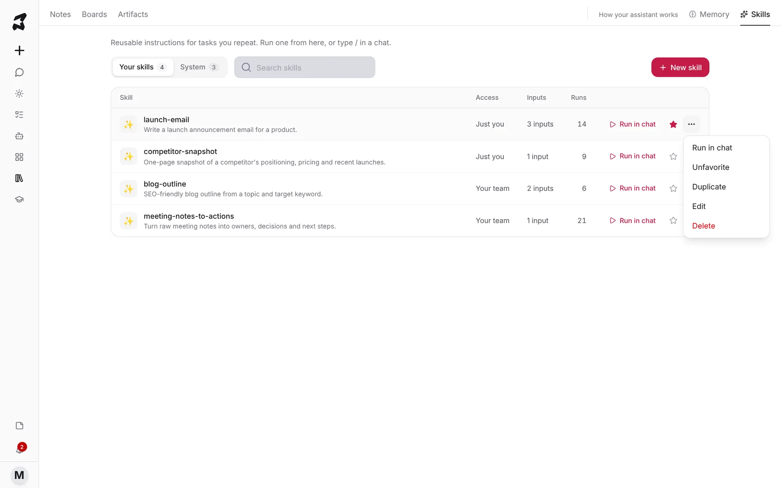
Task: Open the Boards tab
Action: point(94,14)
